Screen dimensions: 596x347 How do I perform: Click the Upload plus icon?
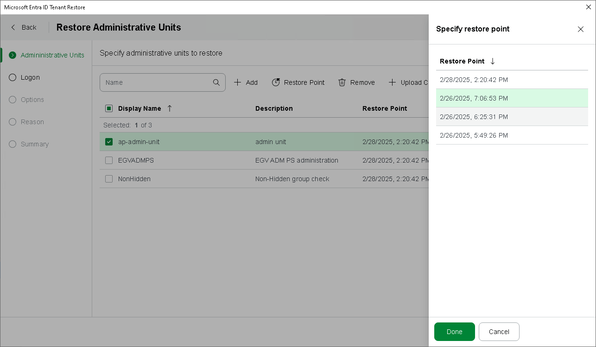pos(392,82)
